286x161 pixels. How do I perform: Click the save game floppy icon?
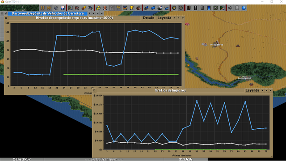click(63, 8)
